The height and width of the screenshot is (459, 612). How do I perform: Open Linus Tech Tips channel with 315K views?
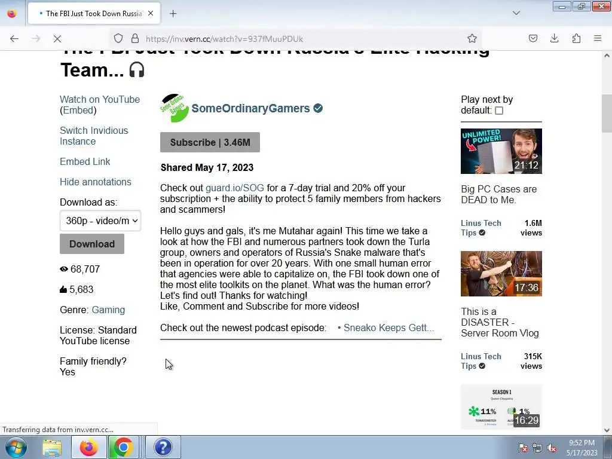pyautogui.click(x=481, y=361)
